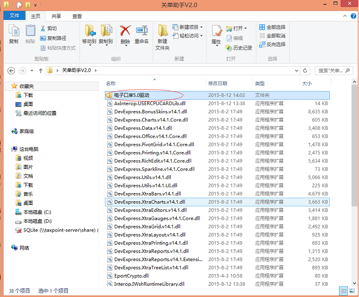
Task: Switch to large icons view in status bar
Action: coord(352,291)
